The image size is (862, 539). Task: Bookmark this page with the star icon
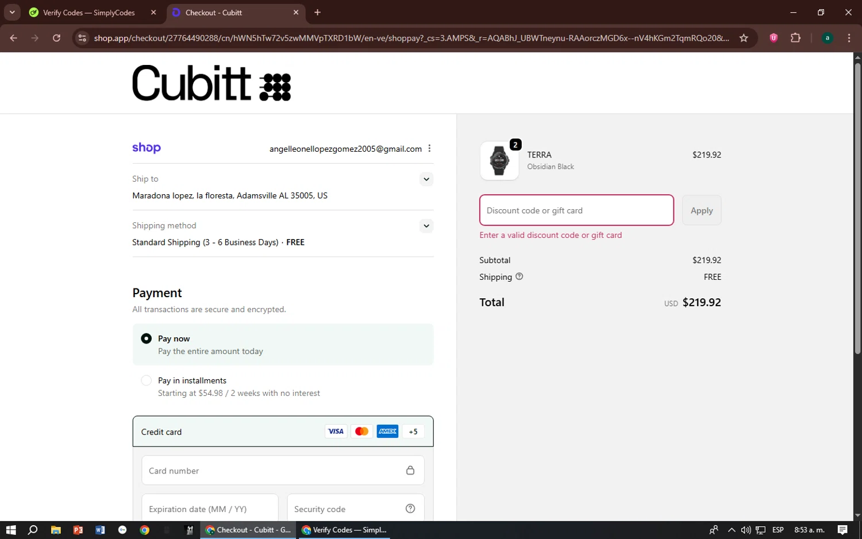click(x=744, y=38)
